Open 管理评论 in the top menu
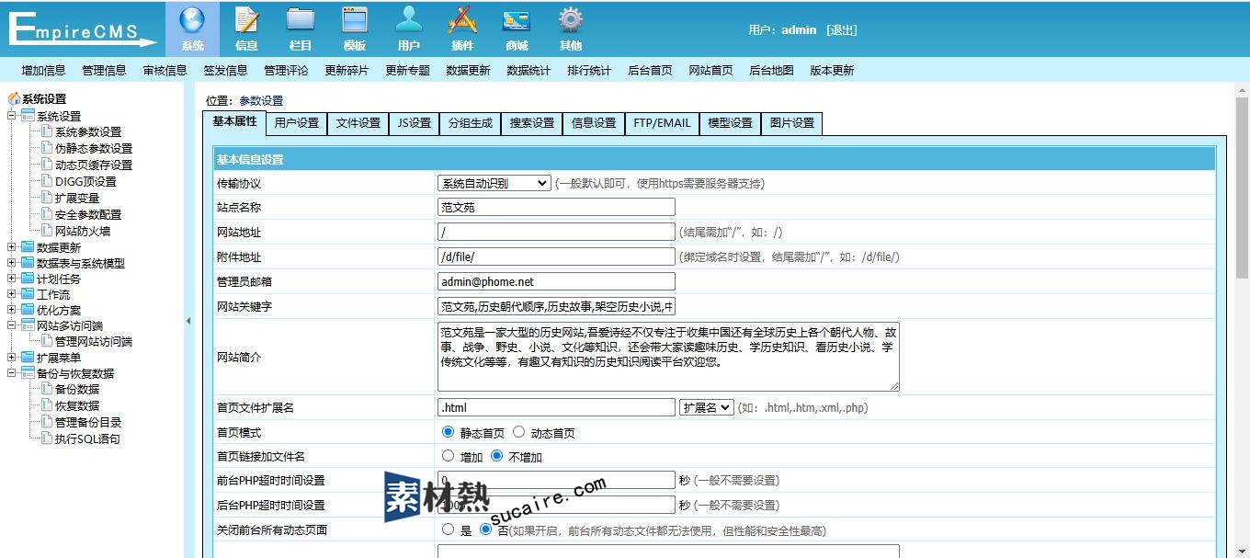Image resolution: width=1250 pixels, height=558 pixels. click(x=286, y=70)
